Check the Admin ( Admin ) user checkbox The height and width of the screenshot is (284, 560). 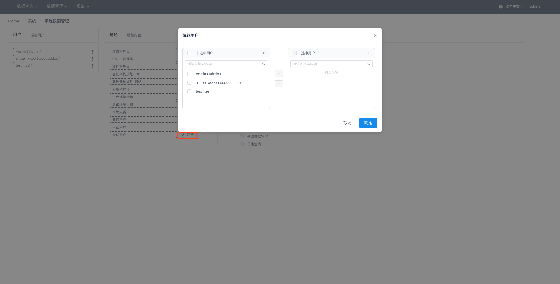(189, 74)
